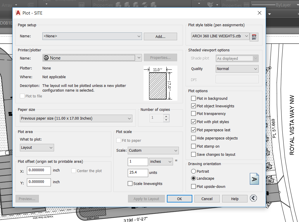The width and height of the screenshot is (299, 222).
Task: Click OK to plot
Action: point(179,199)
